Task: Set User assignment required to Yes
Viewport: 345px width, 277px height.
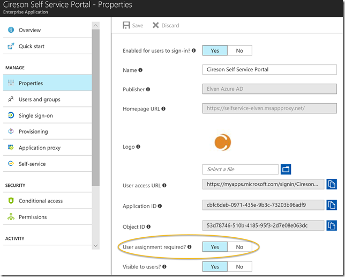Action: tap(215, 247)
